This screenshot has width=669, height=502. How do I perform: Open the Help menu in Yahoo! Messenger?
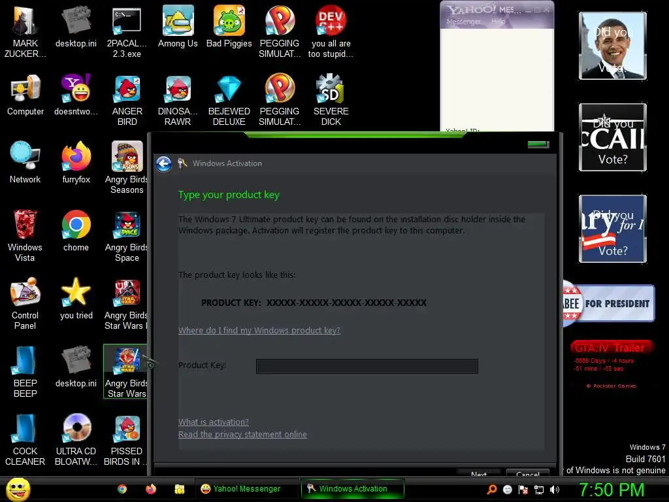click(498, 22)
